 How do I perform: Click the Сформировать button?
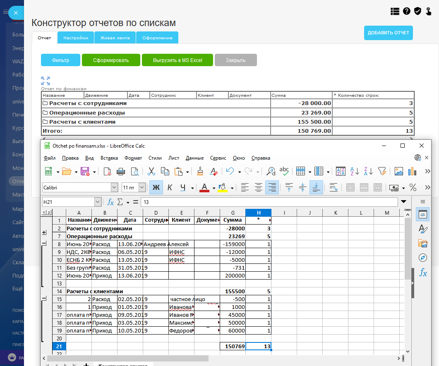111,60
